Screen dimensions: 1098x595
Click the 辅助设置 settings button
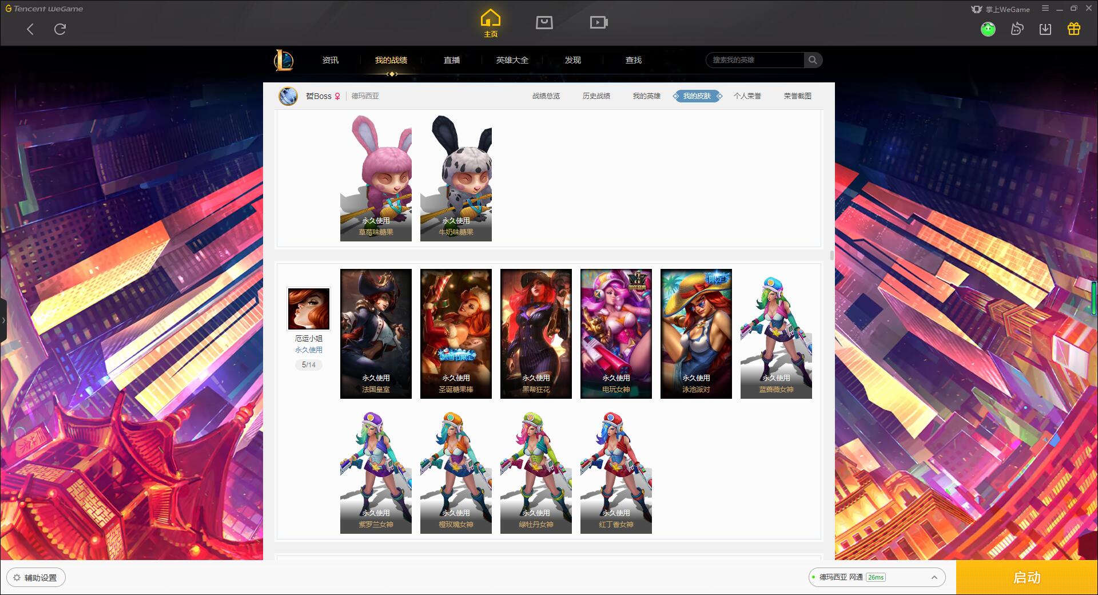click(36, 577)
